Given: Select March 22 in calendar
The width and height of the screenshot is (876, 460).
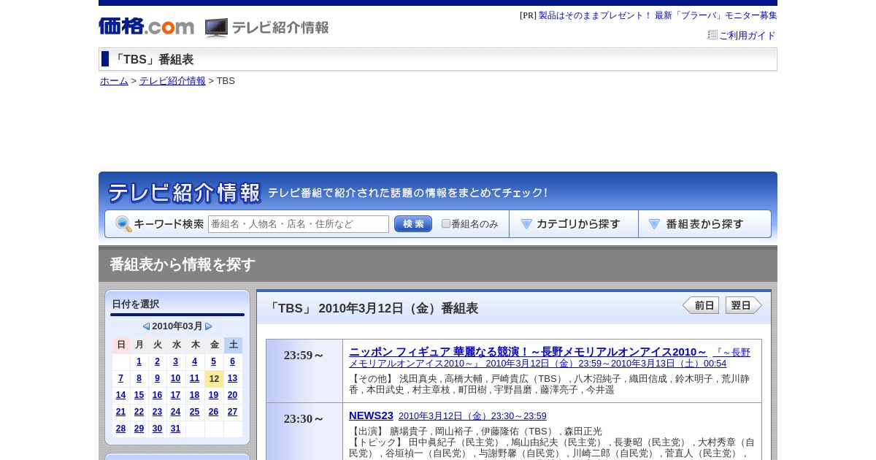Looking at the screenshot, I should point(139,412).
